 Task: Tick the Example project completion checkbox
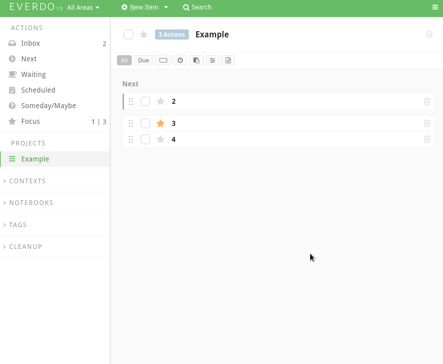(129, 34)
